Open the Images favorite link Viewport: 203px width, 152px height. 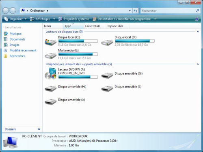click(x=14, y=45)
